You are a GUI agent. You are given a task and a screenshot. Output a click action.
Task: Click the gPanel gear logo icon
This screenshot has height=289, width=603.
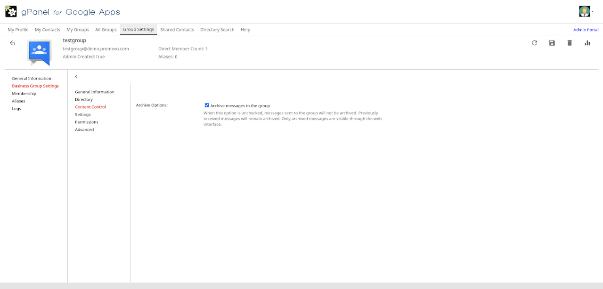(x=11, y=11)
